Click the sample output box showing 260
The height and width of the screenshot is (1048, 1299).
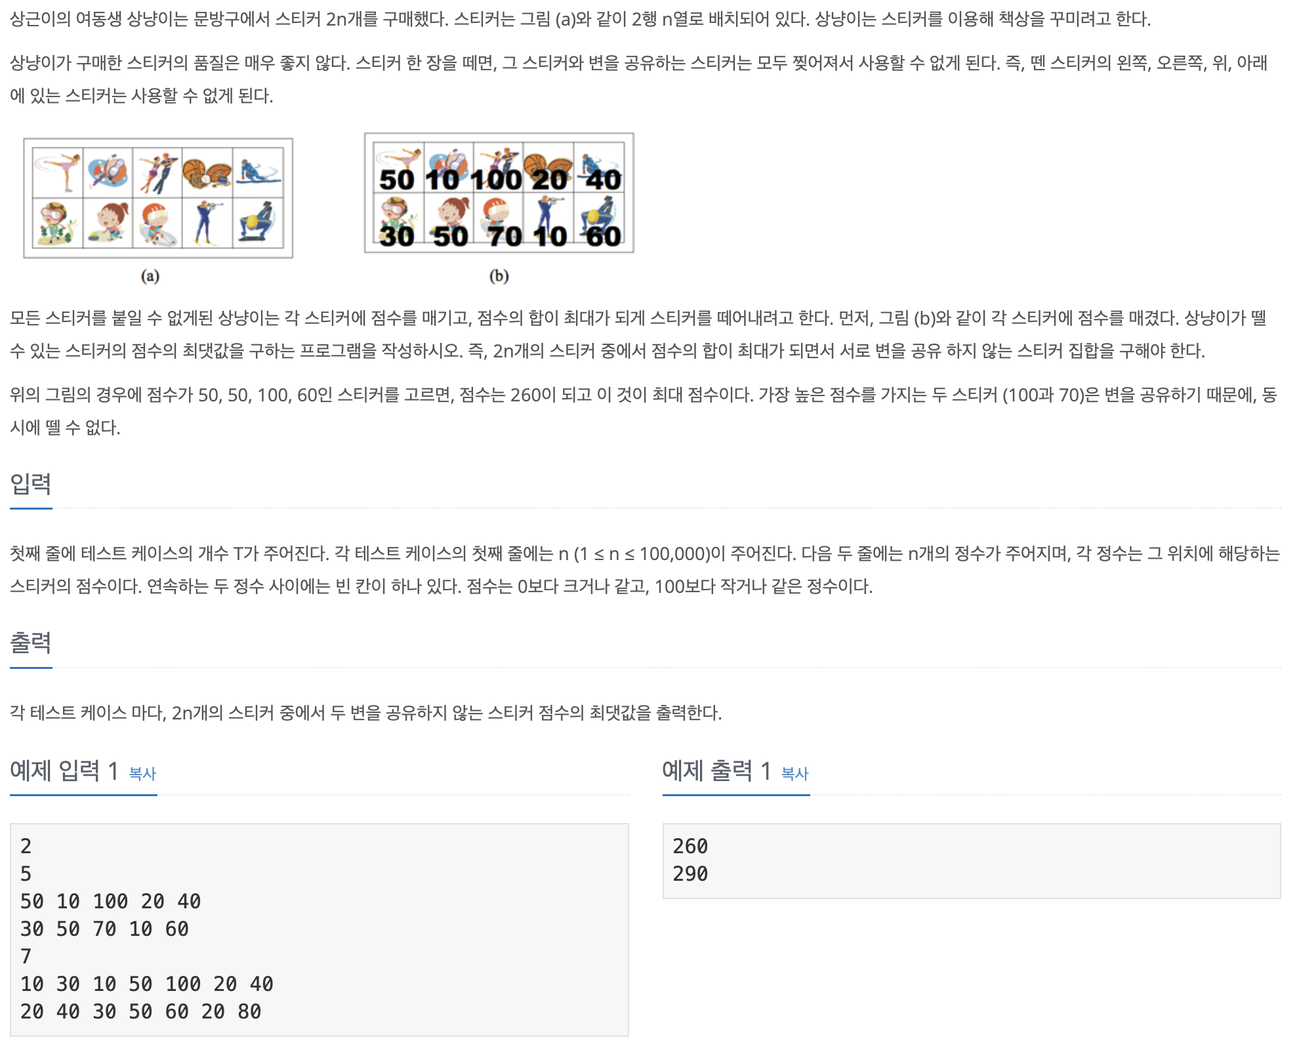972,861
